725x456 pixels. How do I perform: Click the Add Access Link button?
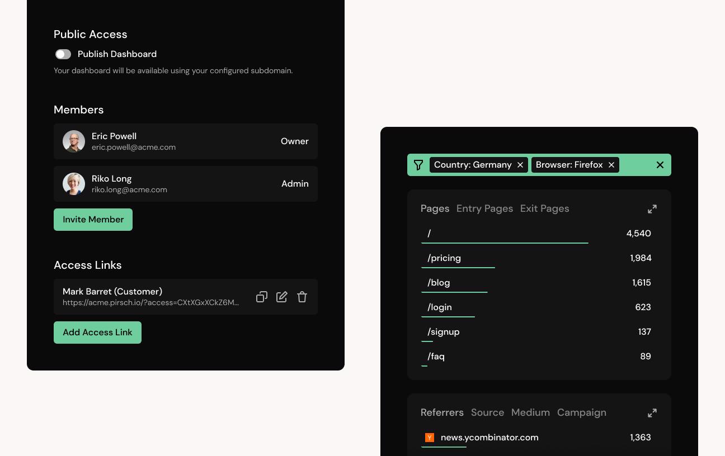[x=97, y=332]
